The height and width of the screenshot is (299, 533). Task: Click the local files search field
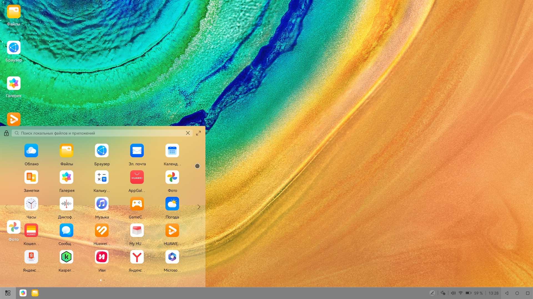[100, 133]
